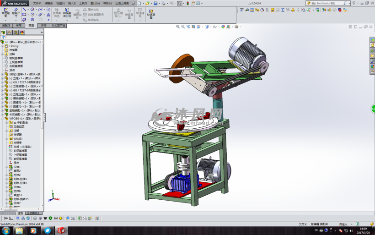The image size is (375, 235).
Task: Switch to the 办公室产品 ribbon tab
Action: pos(59,25)
